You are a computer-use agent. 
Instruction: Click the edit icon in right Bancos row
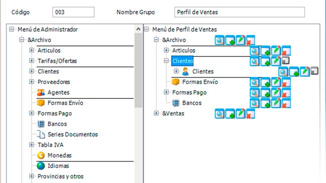(x=276, y=103)
